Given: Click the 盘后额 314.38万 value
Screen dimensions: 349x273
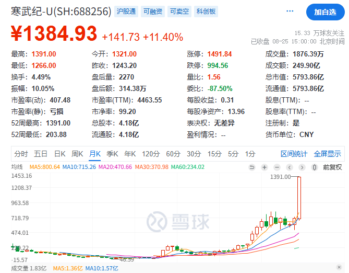Looking at the screenshot, I should (x=133, y=88).
